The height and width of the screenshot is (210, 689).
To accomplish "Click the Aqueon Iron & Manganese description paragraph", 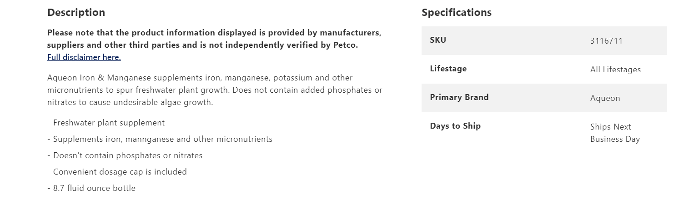I will 215,90.
